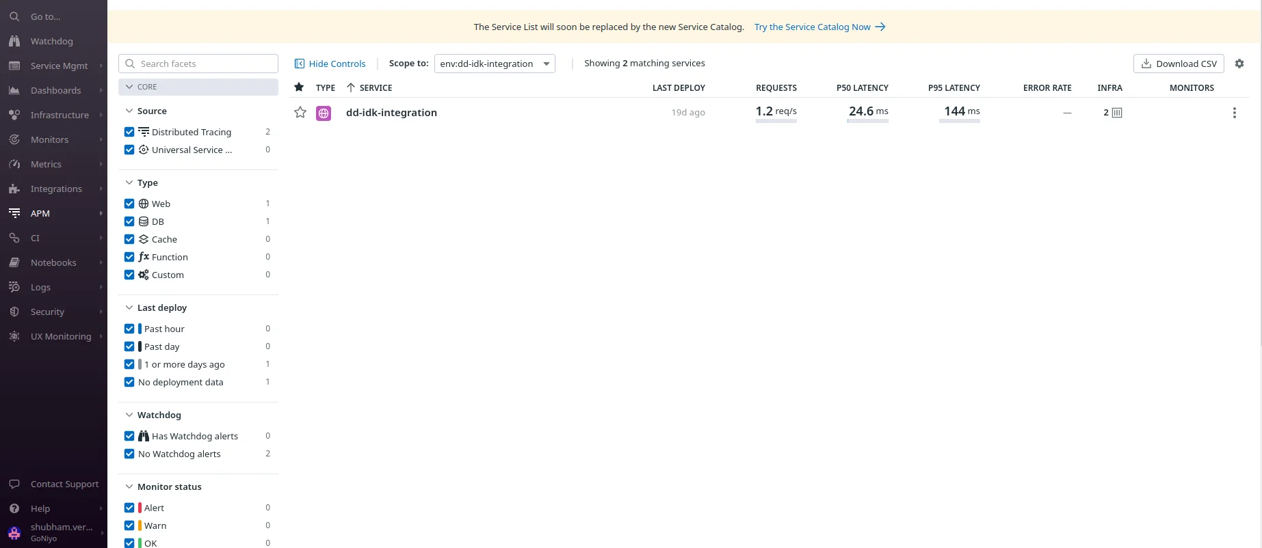The height and width of the screenshot is (548, 1262).
Task: Click the CI sidebar icon
Action: pyautogui.click(x=14, y=238)
